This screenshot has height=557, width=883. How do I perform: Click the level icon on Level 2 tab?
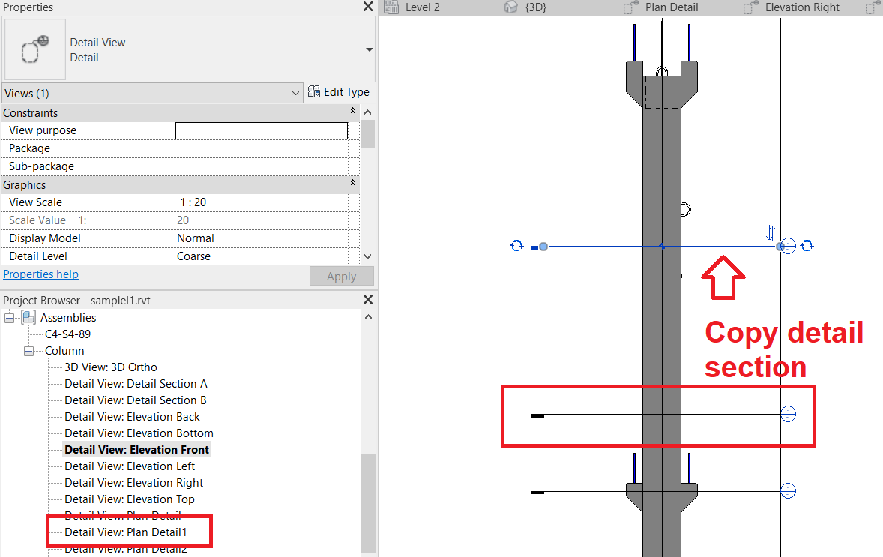(x=391, y=7)
